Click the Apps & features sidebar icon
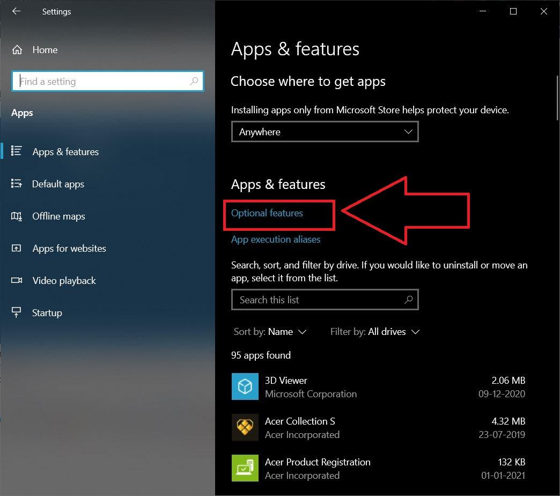The height and width of the screenshot is (496, 560). [17, 151]
